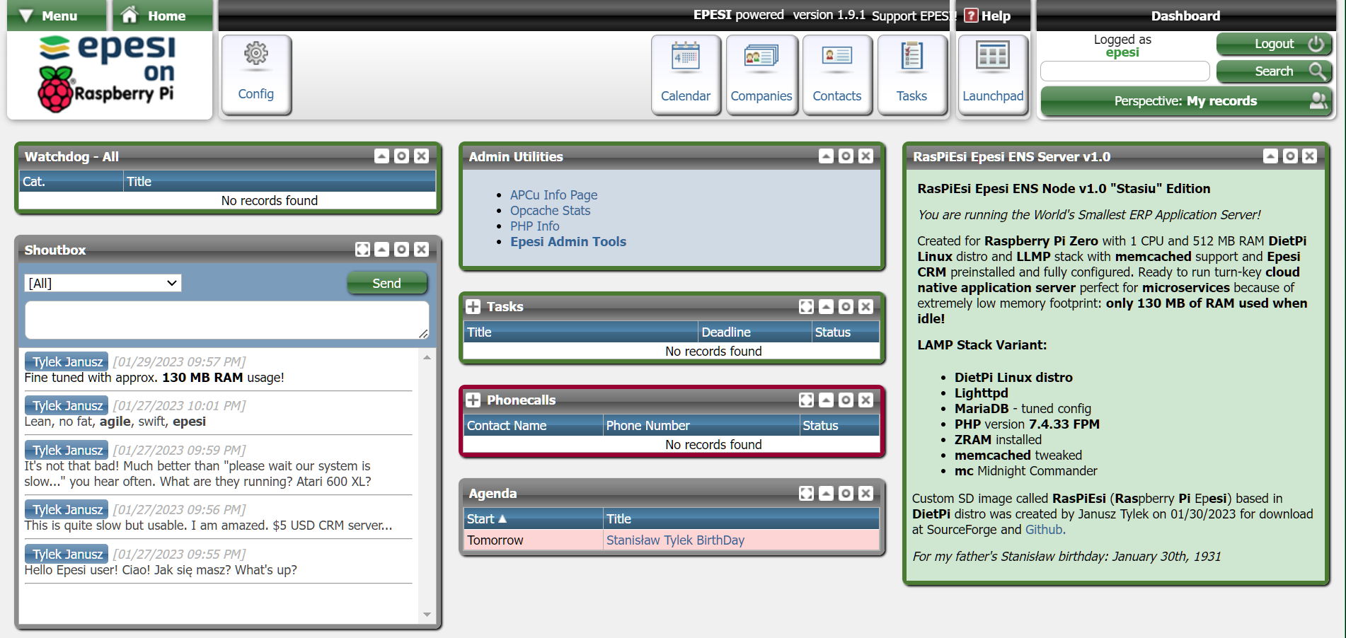The height and width of the screenshot is (638, 1346).
Task: Click Tylek Janusz tag on 09:57 PM message
Action: 67,362
